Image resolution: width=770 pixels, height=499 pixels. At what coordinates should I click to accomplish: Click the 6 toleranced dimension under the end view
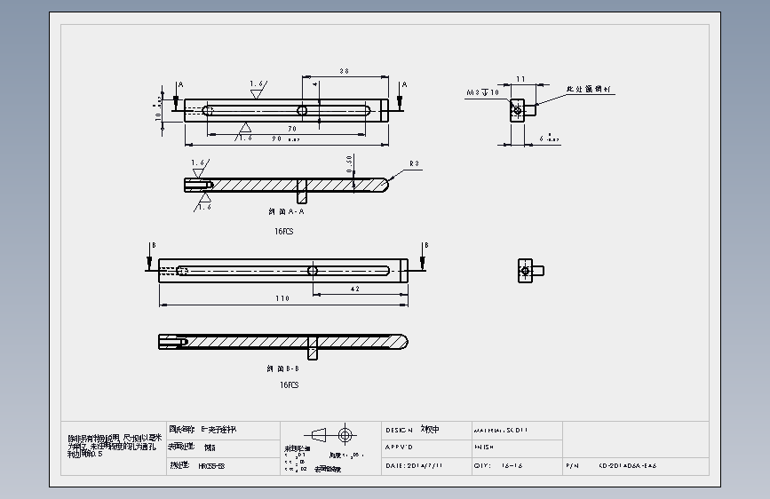549,139
